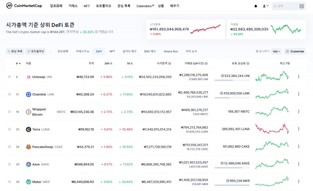313x191 pixels.
Task: Click the Terra coin logo
Action: (x=29, y=129)
